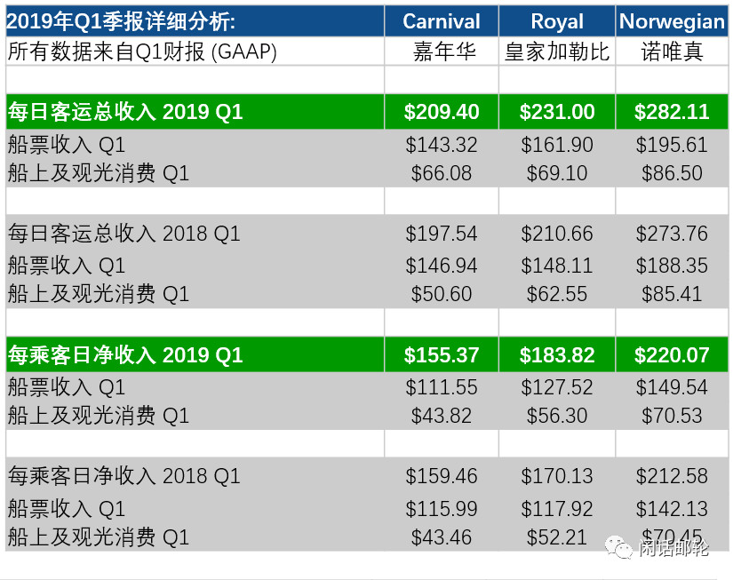Select the Royal column header cell
Screen dimensions: 733x580
click(x=557, y=21)
